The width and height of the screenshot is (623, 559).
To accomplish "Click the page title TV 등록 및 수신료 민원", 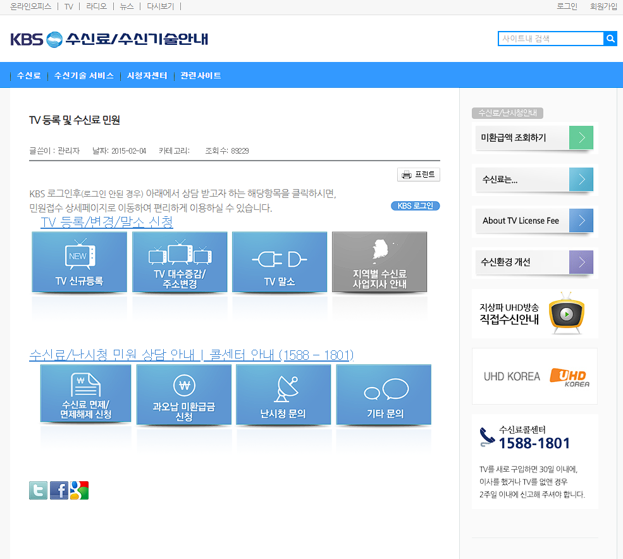I will click(75, 120).
